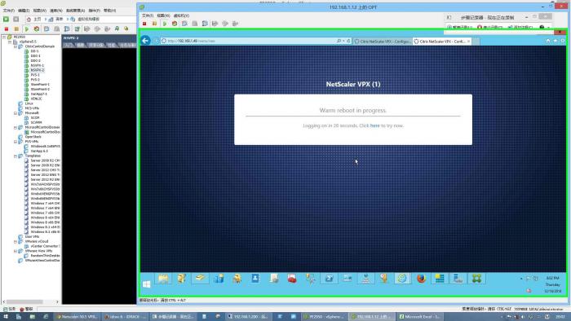Select NSVPX-1 virtual machine in tree
This screenshot has height=321, width=571.
tap(38, 65)
